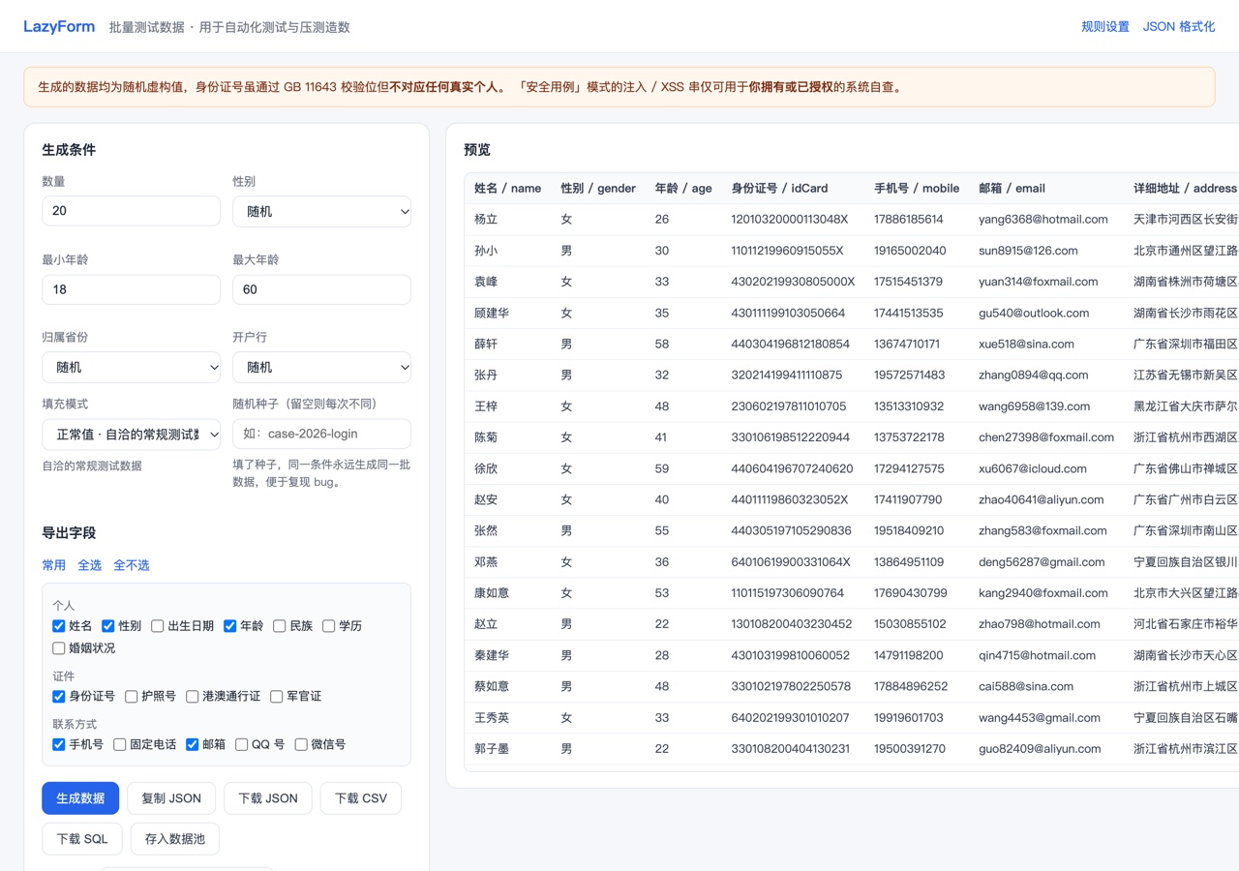1239x871 pixels.
Task: Tick the 学历 checkbox
Action: (329, 626)
